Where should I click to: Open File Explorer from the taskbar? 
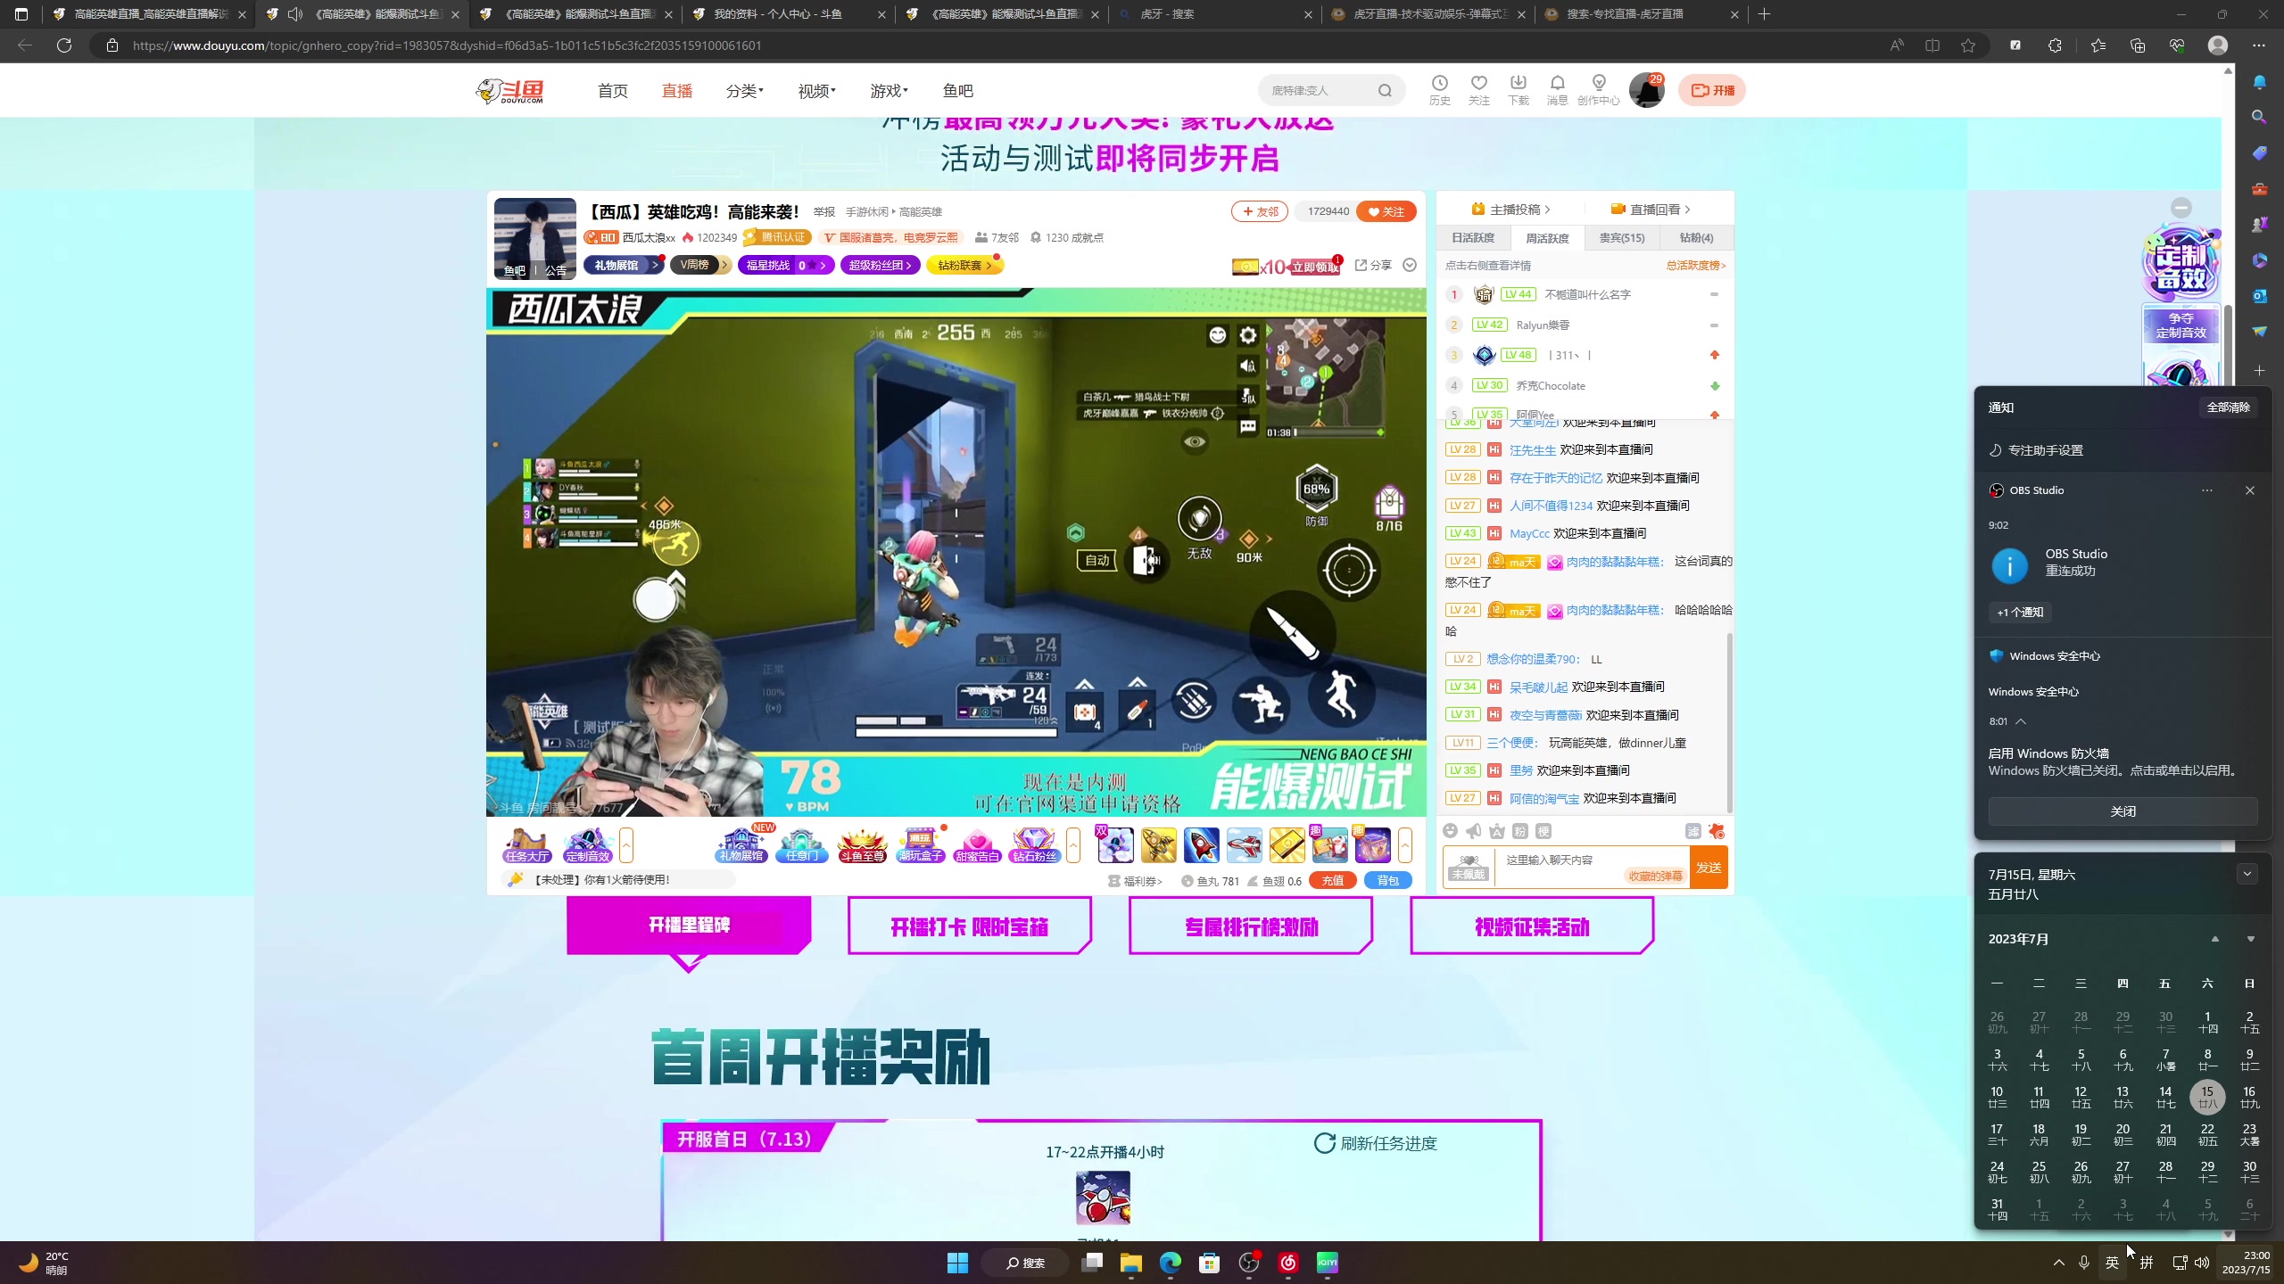point(1131,1263)
